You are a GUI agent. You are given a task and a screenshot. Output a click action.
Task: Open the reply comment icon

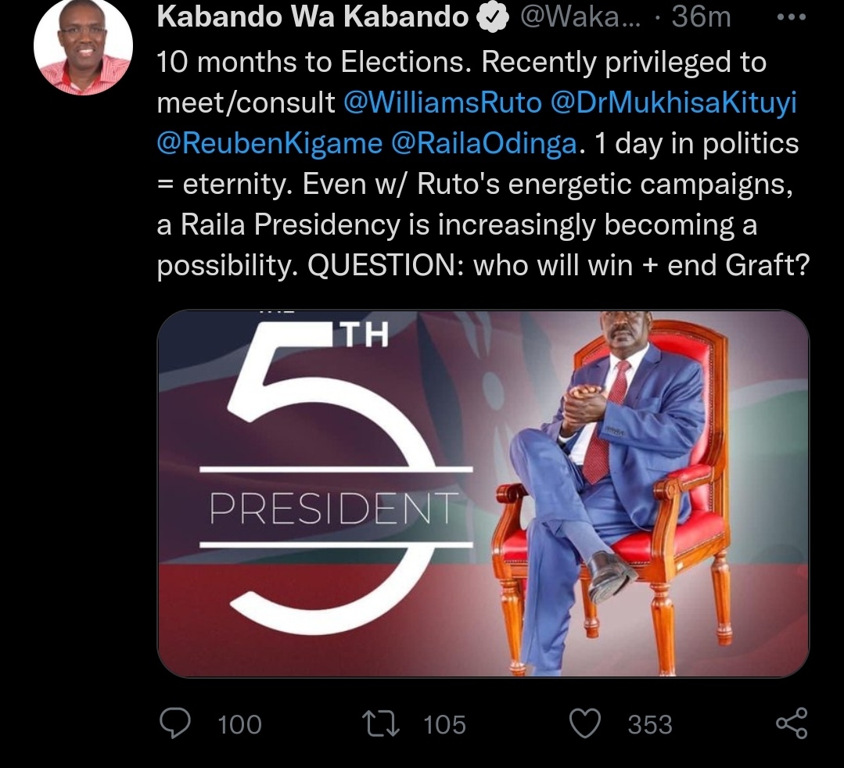(x=175, y=723)
